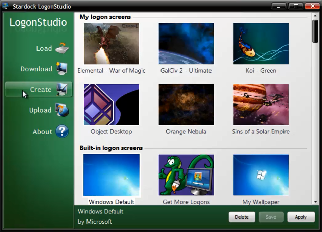Select the Object Desktop logon screen
Viewport: 322px width, 232px height.
pyautogui.click(x=111, y=104)
